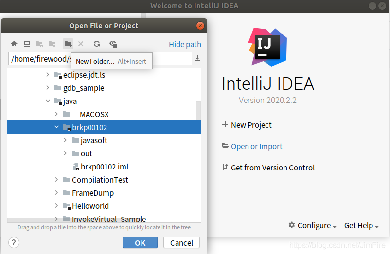Click the Version Control arrow icon

(x=225, y=167)
